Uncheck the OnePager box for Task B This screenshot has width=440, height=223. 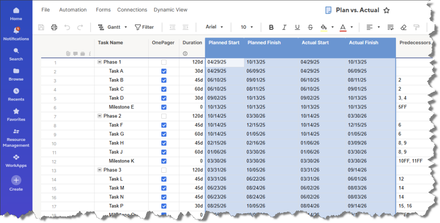[x=164, y=80]
